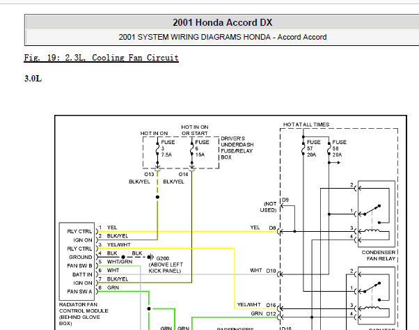This screenshot has height=330, width=419.
Task: Select pin 6 'WHT' wire label
Action: click(x=113, y=270)
